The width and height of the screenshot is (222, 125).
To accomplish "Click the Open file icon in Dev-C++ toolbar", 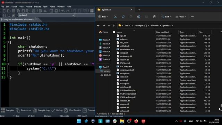I will click(9, 11).
